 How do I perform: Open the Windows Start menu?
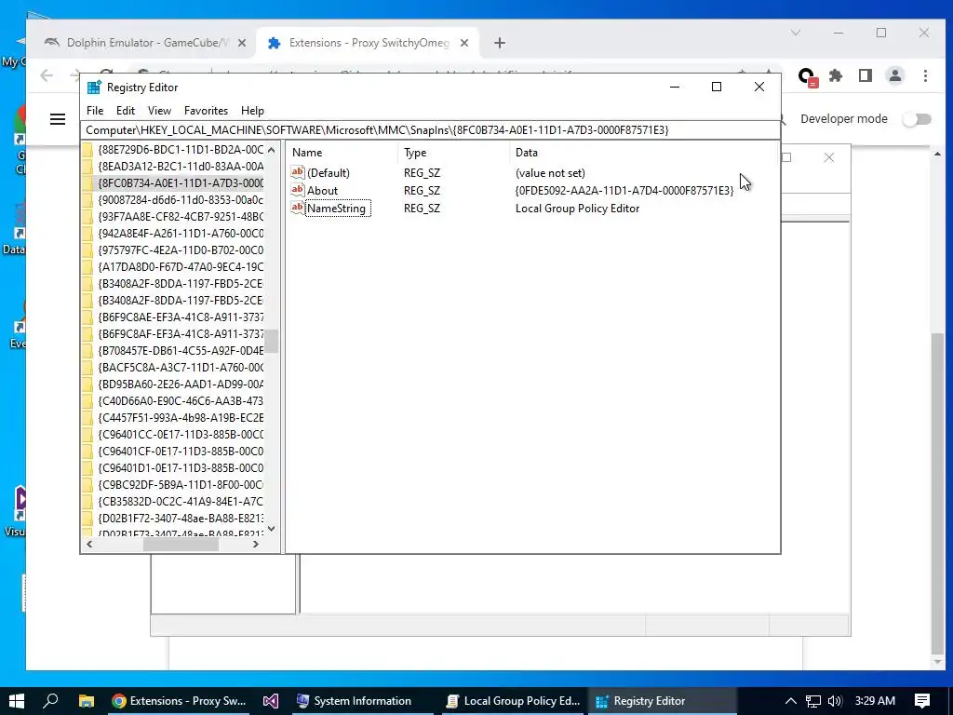[x=17, y=701]
